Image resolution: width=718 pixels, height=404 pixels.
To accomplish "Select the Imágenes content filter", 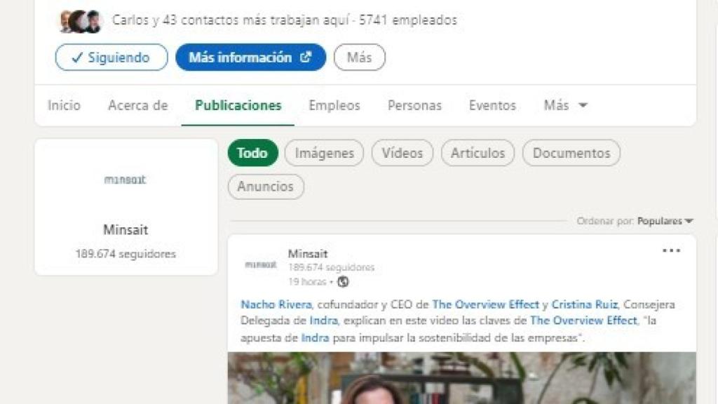I will pos(323,152).
